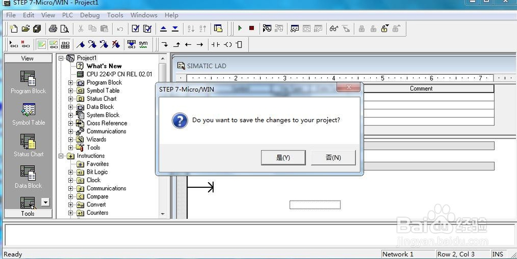
Task: Click the Compile toolbar icon
Action: pyautogui.click(x=135, y=28)
